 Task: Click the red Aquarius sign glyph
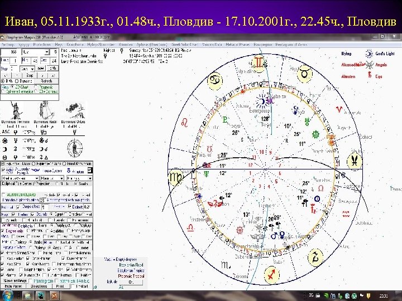[346, 213]
